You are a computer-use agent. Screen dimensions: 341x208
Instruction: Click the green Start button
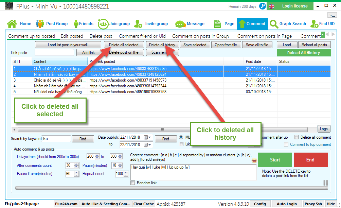[275, 160]
